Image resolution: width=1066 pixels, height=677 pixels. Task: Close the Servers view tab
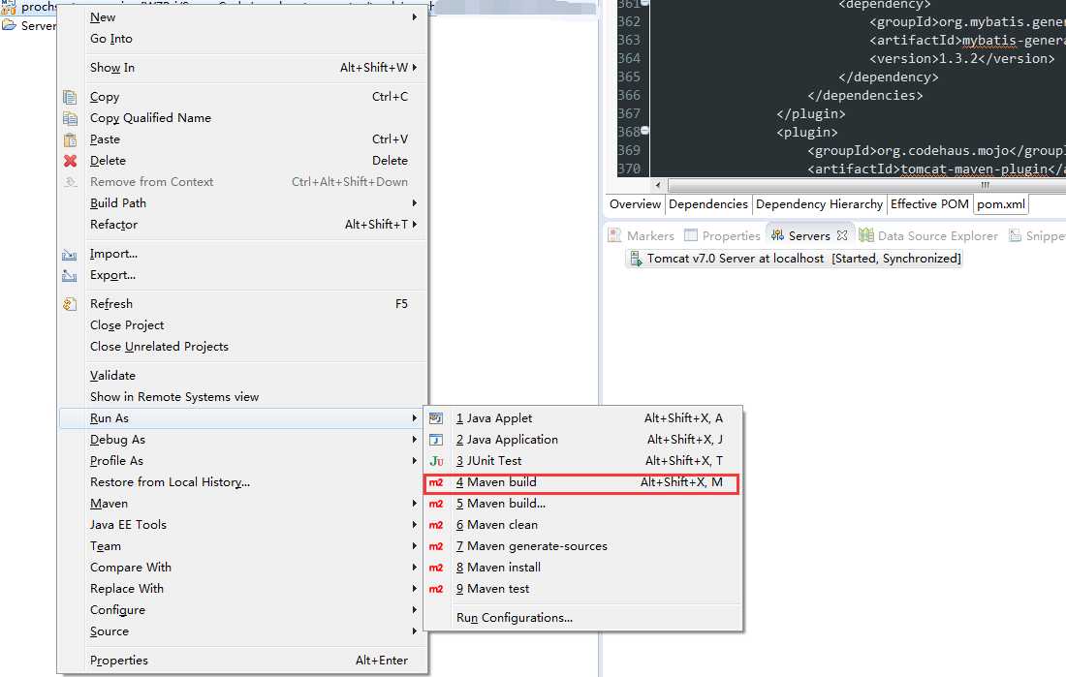click(x=841, y=235)
